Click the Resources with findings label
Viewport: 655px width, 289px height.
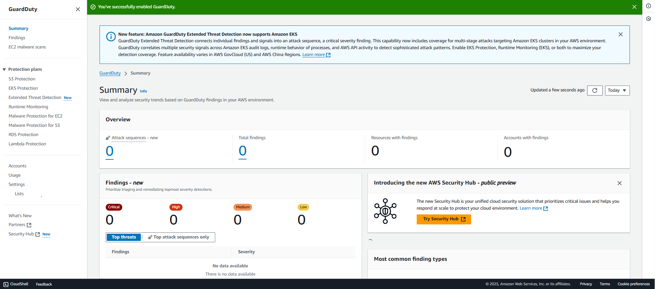tap(394, 138)
